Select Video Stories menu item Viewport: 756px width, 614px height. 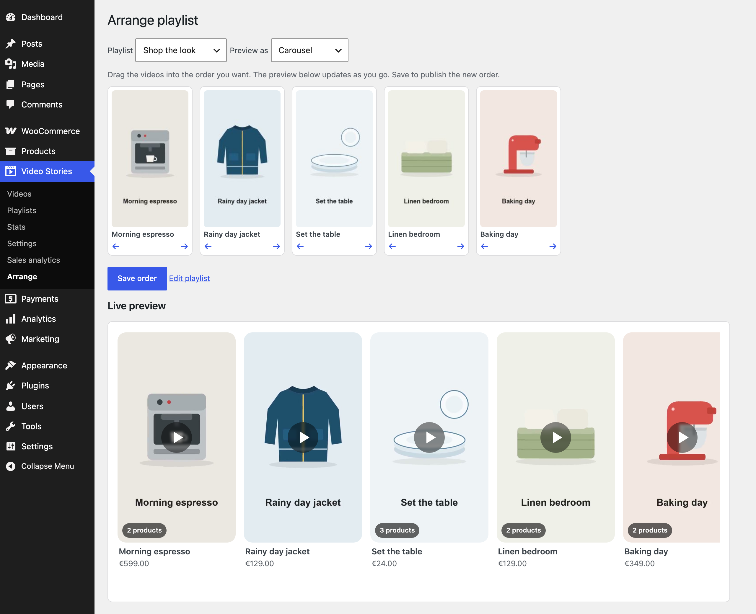coord(47,171)
